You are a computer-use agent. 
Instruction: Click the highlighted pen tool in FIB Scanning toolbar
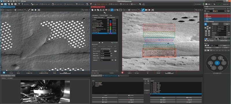pos(143,10)
